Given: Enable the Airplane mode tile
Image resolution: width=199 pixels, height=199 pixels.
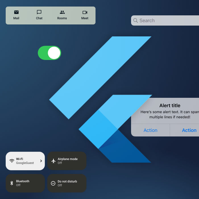Looking at the screenshot, I should click(x=67, y=161).
